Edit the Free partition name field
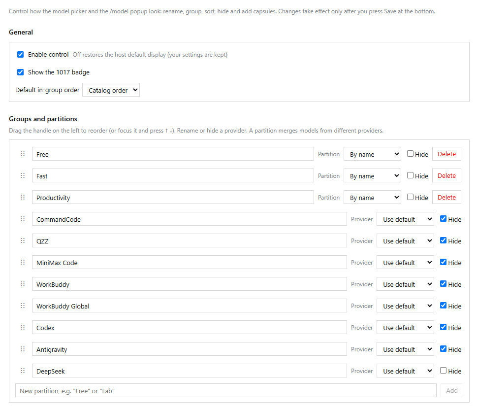 (173, 154)
